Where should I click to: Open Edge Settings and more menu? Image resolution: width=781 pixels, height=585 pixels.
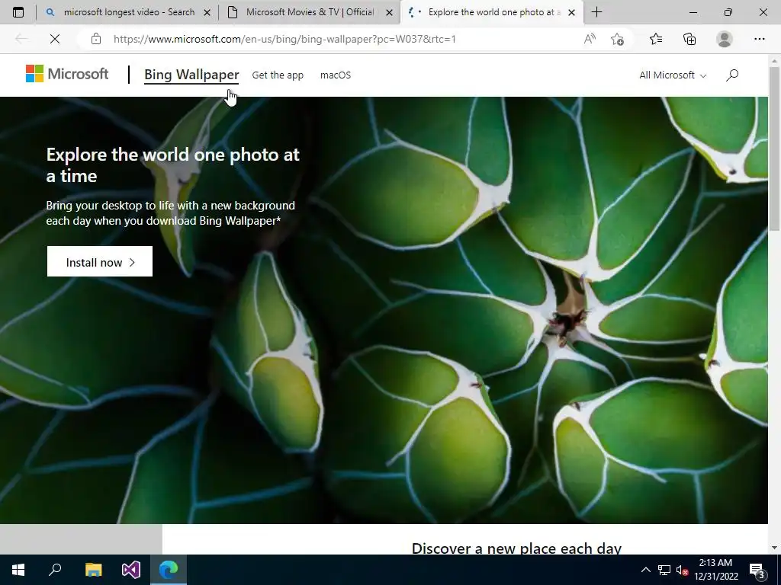click(x=759, y=39)
